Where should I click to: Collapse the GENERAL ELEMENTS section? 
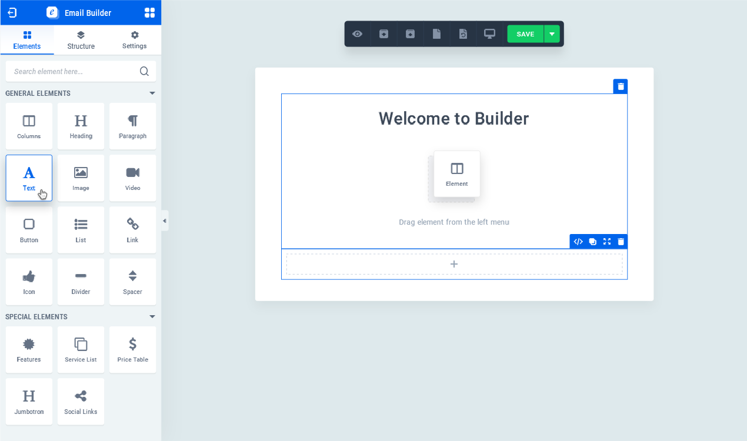point(152,93)
